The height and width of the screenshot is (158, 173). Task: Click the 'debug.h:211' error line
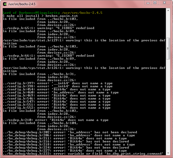pyautogui.click(x=65, y=138)
